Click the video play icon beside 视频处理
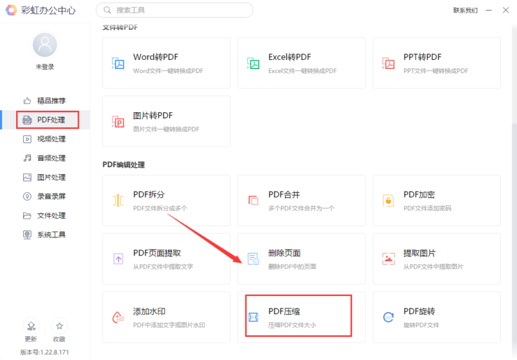 point(27,139)
